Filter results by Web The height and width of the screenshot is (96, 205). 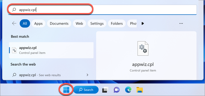(x=79, y=23)
